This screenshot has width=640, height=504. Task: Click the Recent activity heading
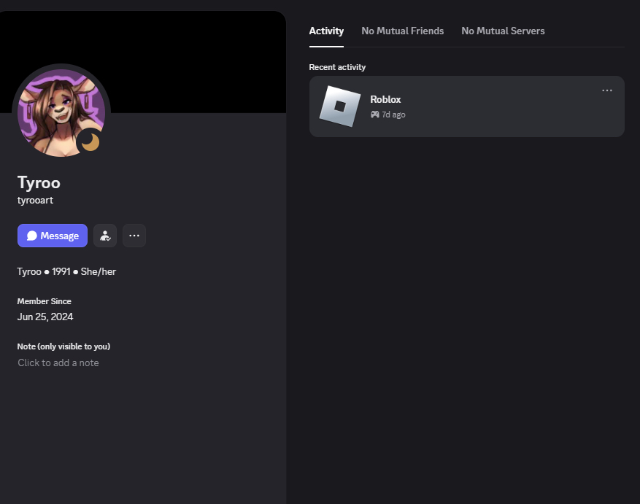[337, 67]
